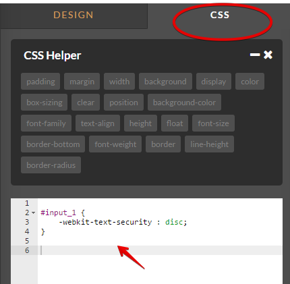This screenshot has height=284, width=290.
Task: Close the CSS Helper panel
Action: click(x=268, y=55)
